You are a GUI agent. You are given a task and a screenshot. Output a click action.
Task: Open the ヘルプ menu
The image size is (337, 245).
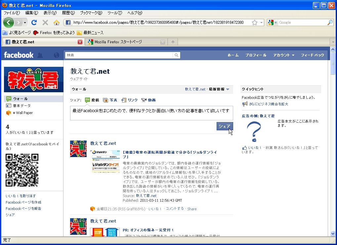[135, 13]
